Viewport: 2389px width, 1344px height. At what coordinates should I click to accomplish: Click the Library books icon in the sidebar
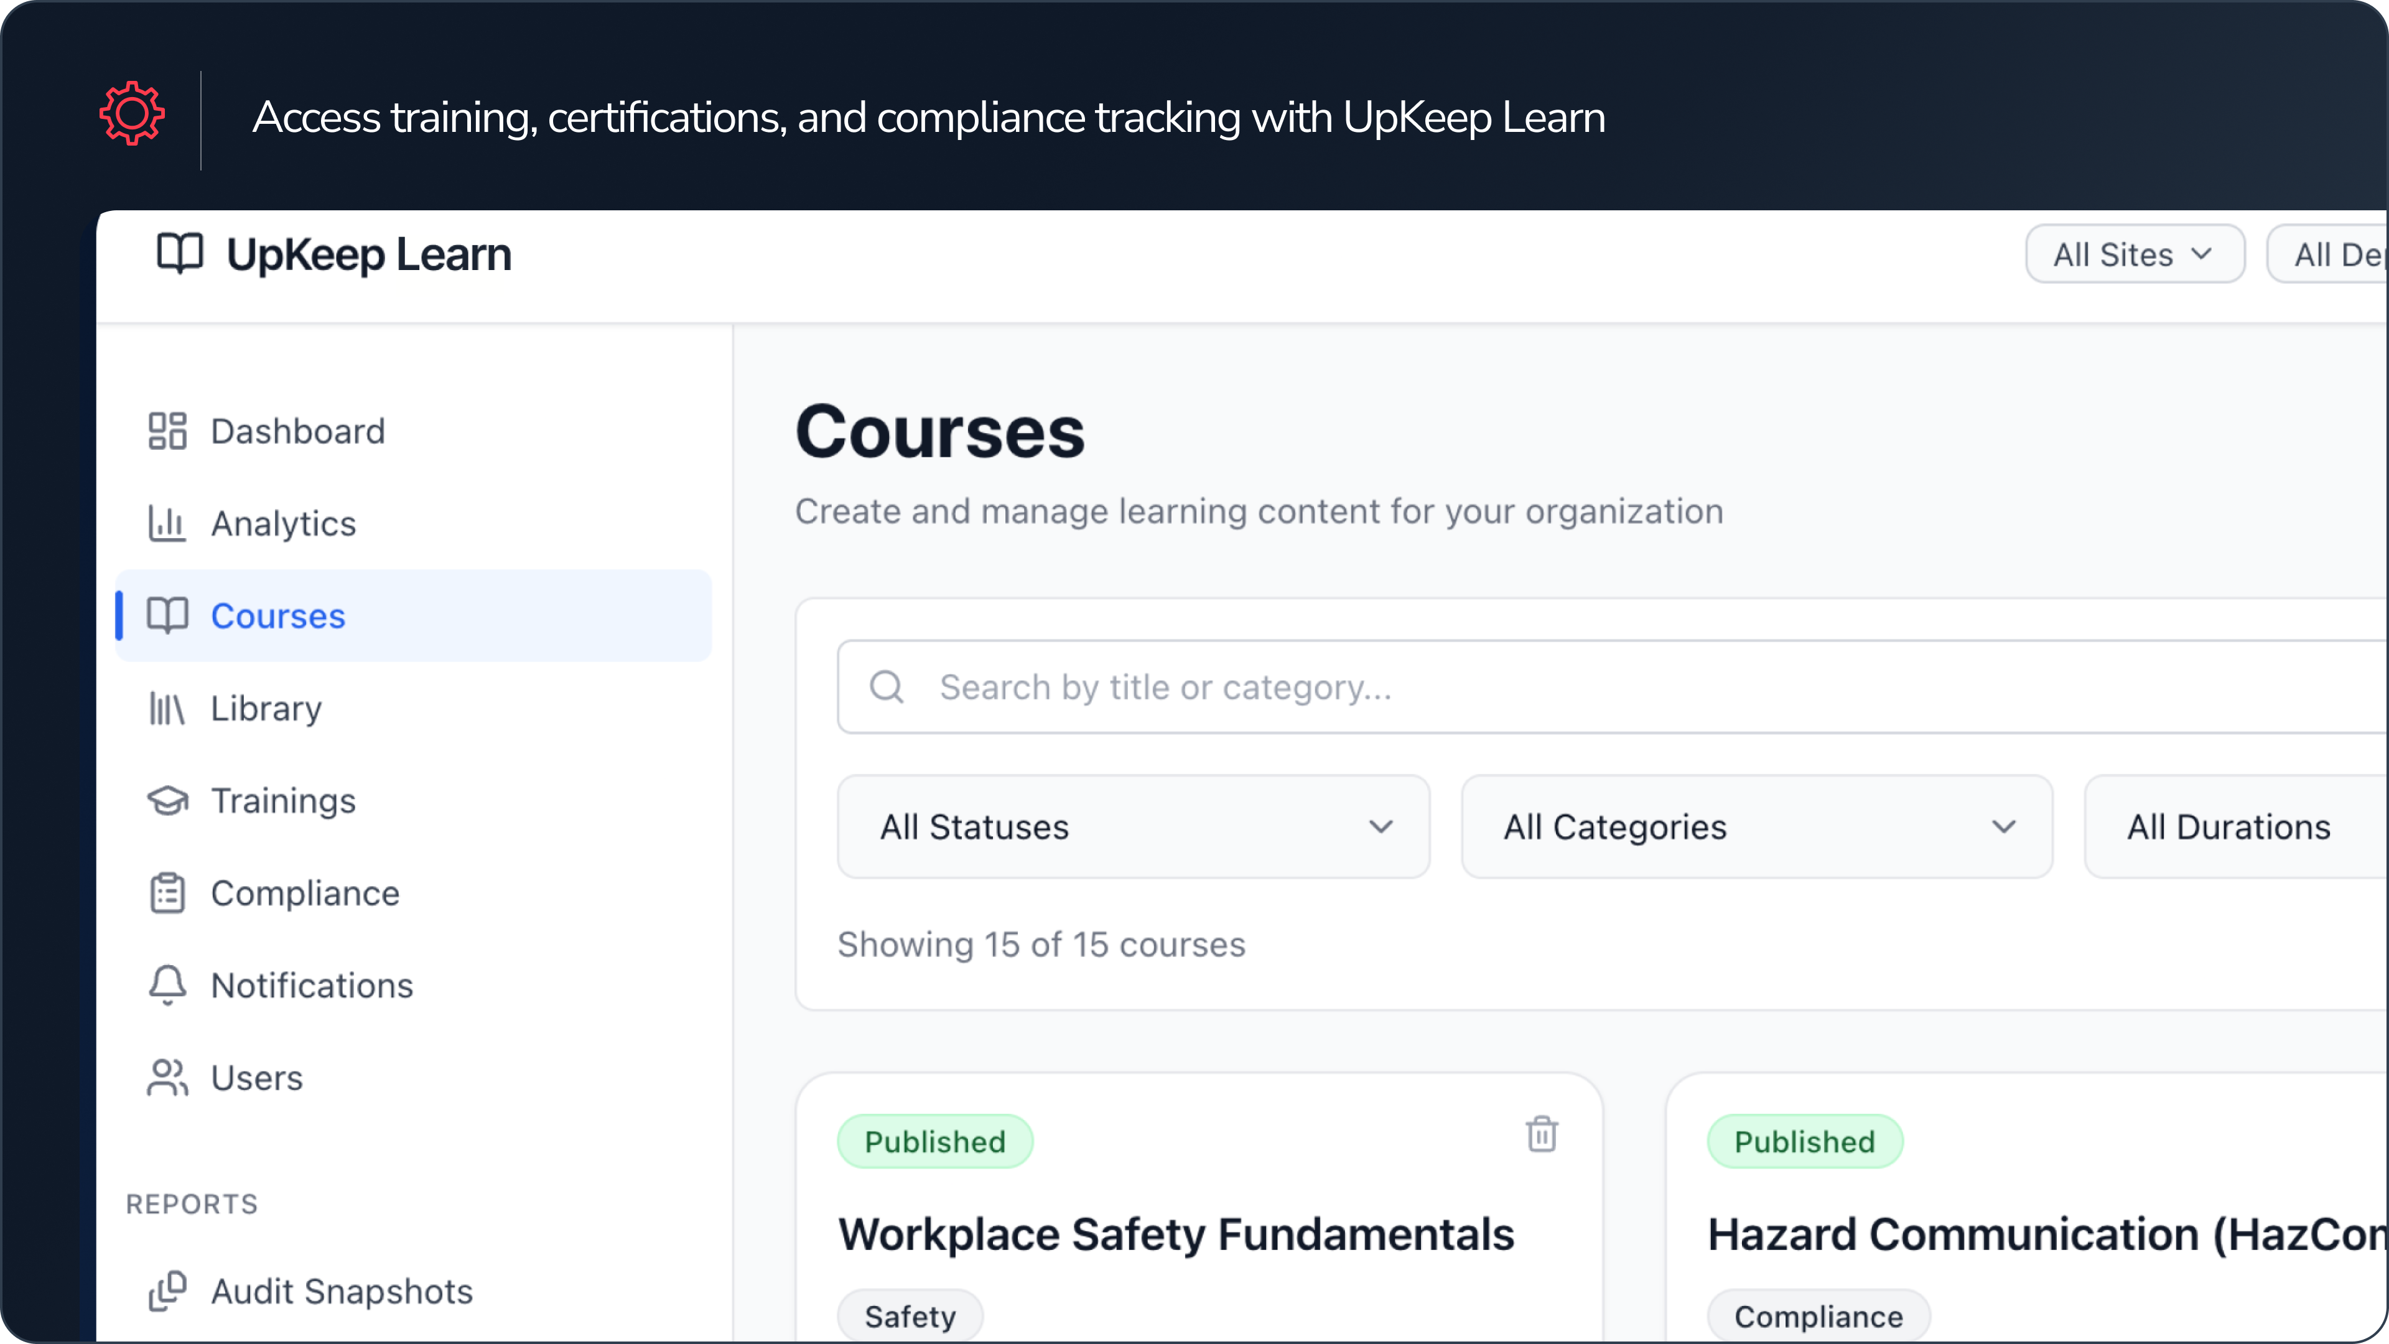pyautogui.click(x=167, y=709)
